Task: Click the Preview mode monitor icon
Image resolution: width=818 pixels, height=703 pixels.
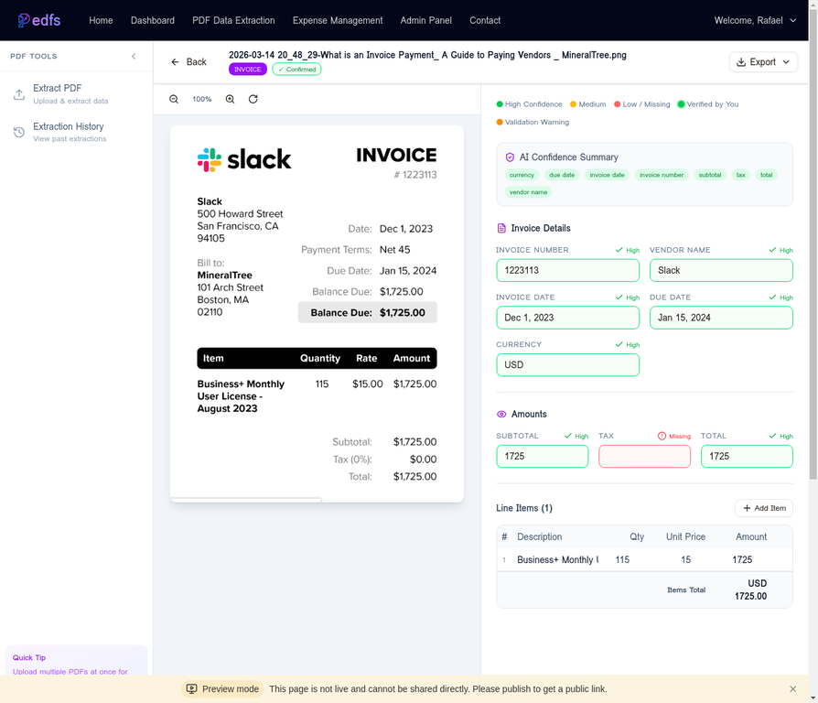Action: click(x=192, y=689)
